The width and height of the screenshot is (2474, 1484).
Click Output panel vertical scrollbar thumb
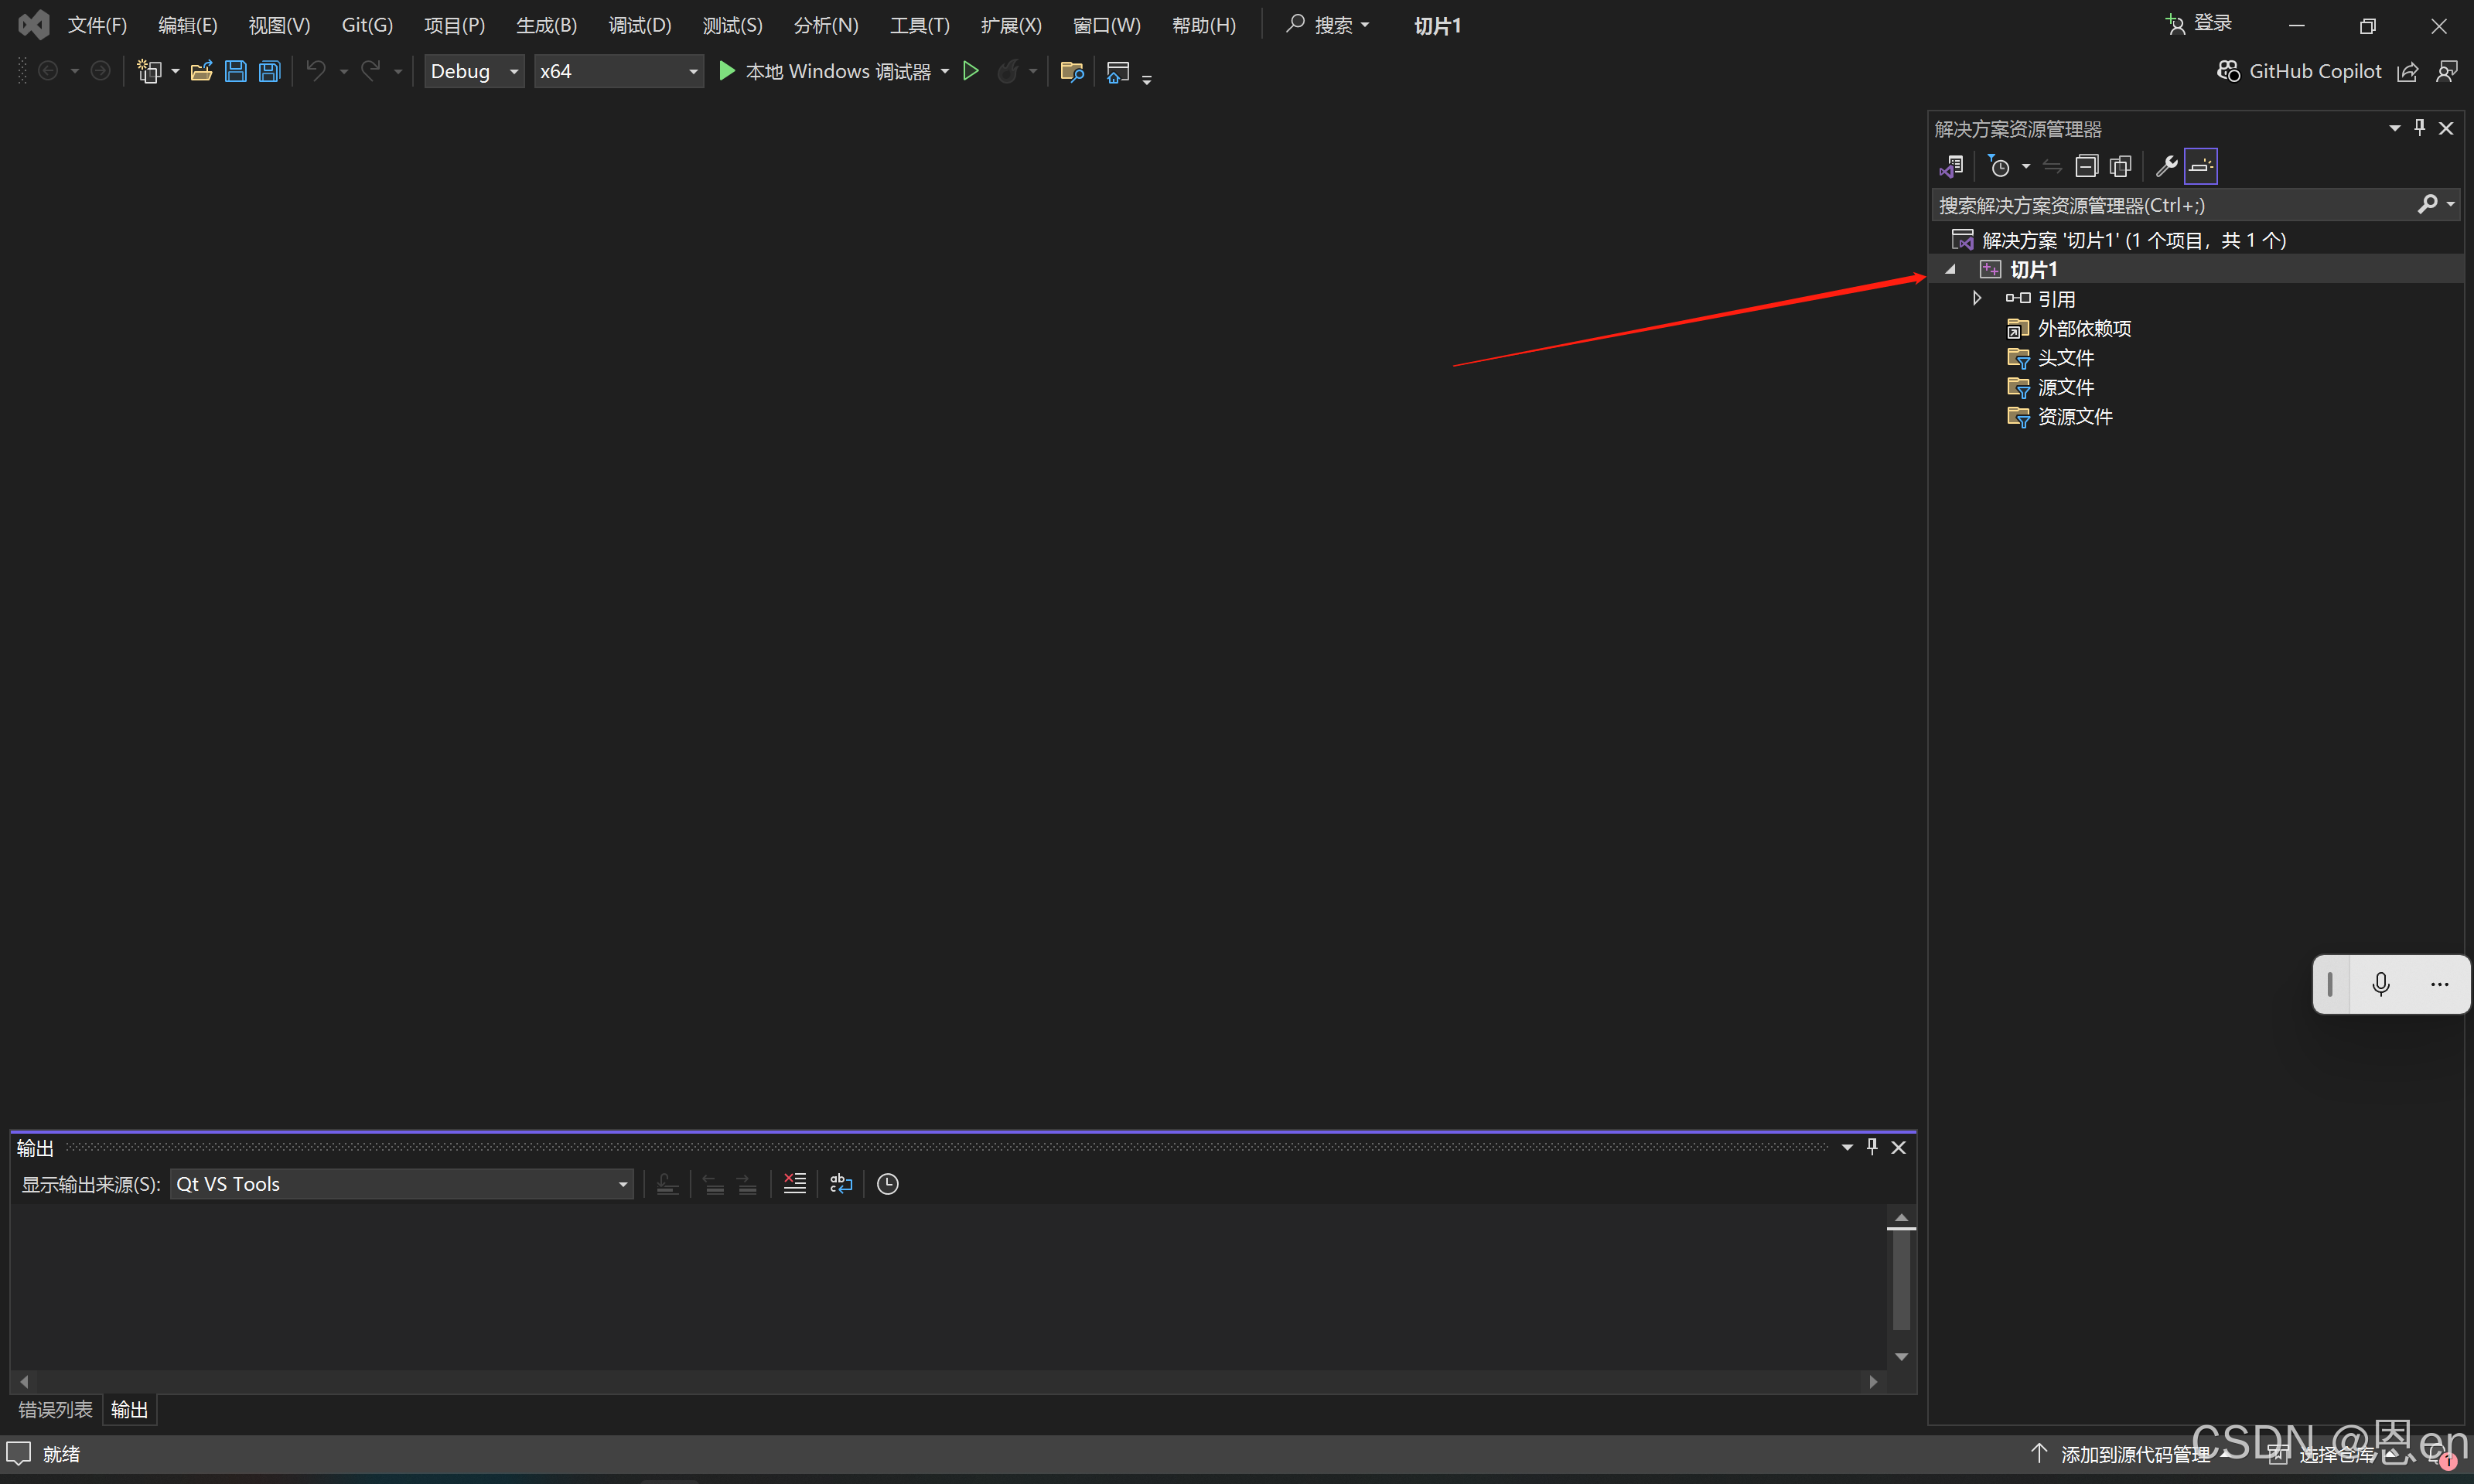pyautogui.click(x=1902, y=1280)
